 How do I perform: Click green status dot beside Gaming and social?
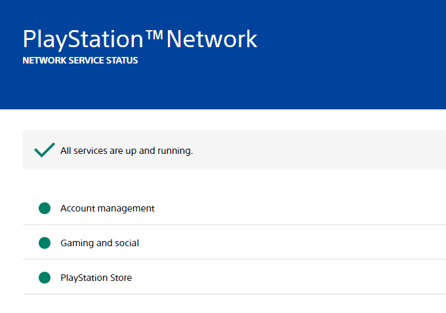pyautogui.click(x=45, y=243)
